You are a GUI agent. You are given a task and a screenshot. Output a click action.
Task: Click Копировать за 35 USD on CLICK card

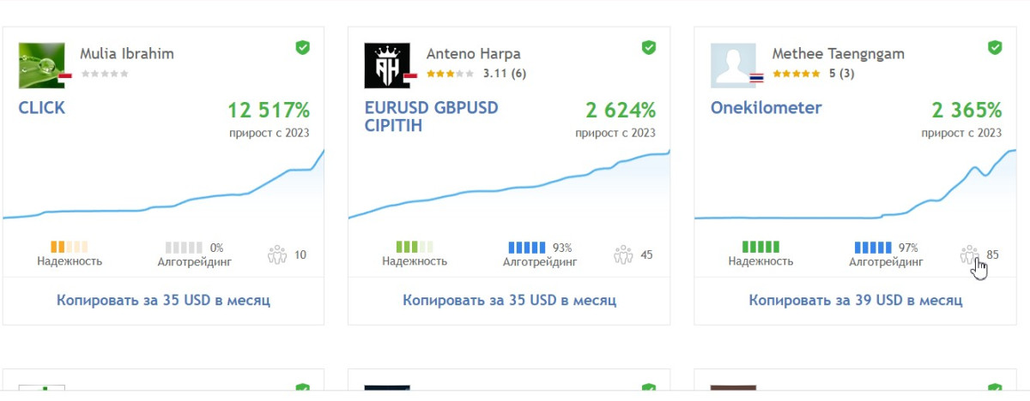tap(163, 301)
